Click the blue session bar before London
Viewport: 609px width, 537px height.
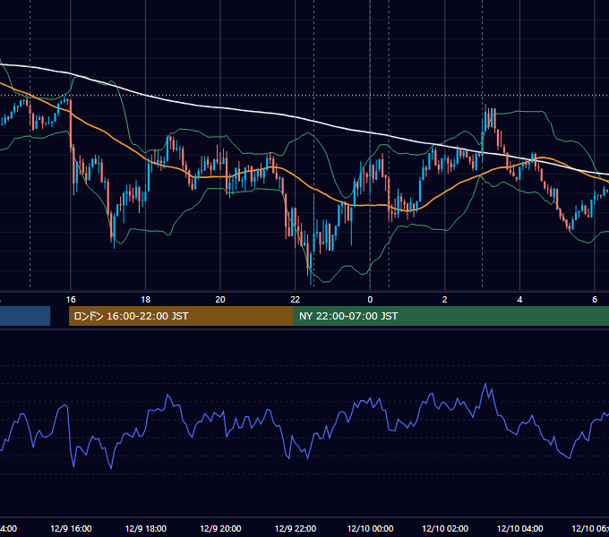point(25,316)
